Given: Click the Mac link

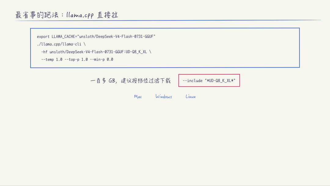Looking at the screenshot, I should 138,97.
